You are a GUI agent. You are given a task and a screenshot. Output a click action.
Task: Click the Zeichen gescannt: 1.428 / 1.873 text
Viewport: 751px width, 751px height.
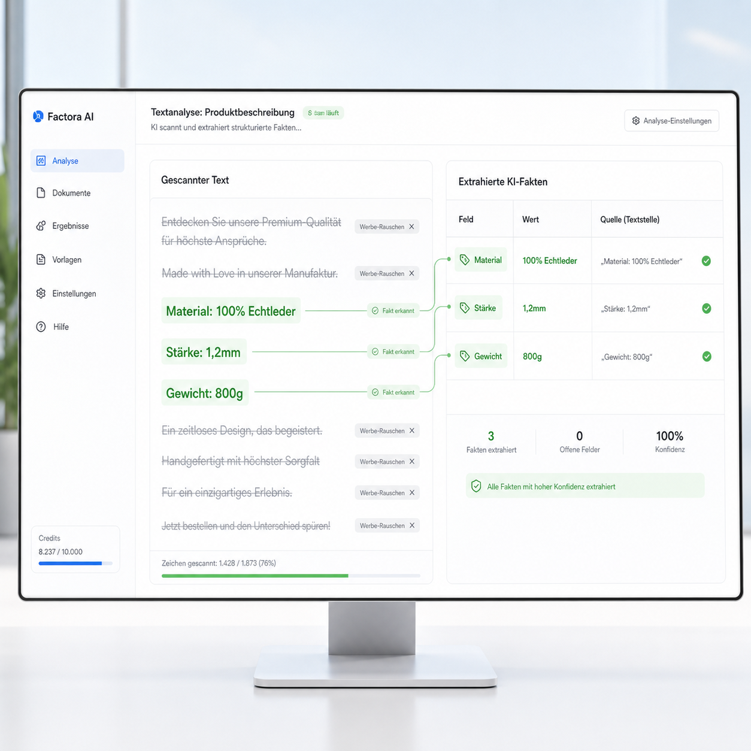click(219, 564)
